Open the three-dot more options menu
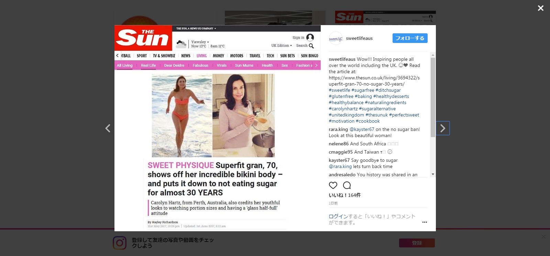This screenshot has width=550, height=256. click(425, 222)
